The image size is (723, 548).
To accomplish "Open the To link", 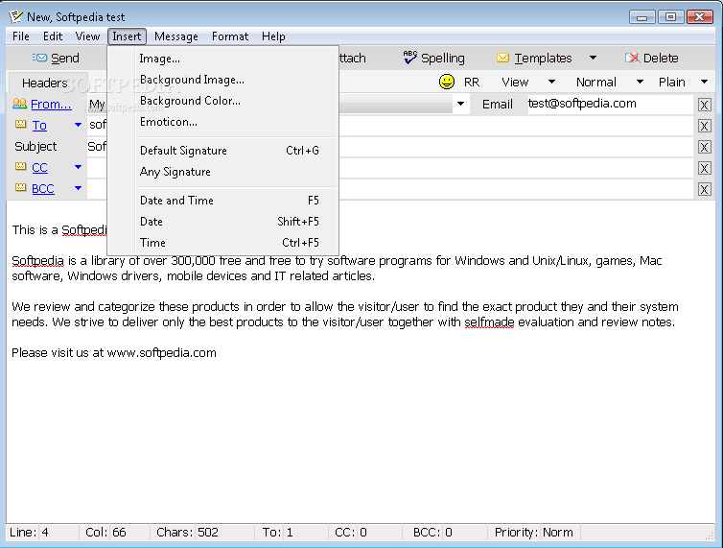I will coord(39,125).
